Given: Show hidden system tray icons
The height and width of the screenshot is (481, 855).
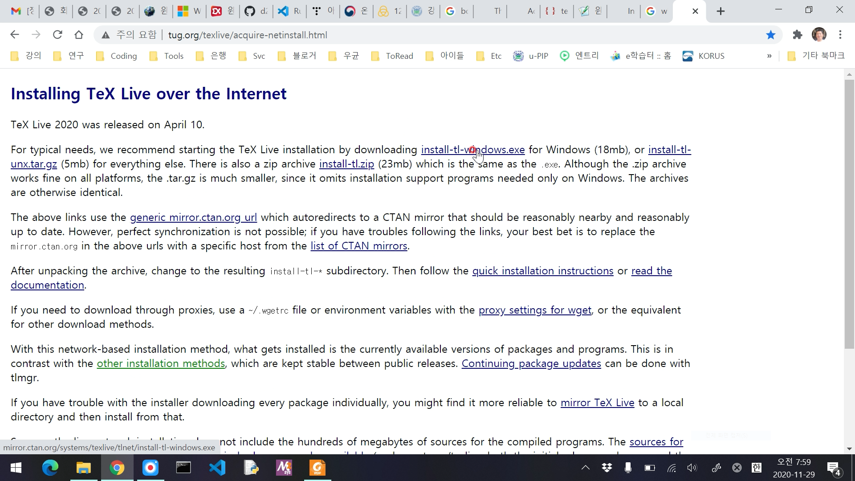Looking at the screenshot, I should coord(586,468).
